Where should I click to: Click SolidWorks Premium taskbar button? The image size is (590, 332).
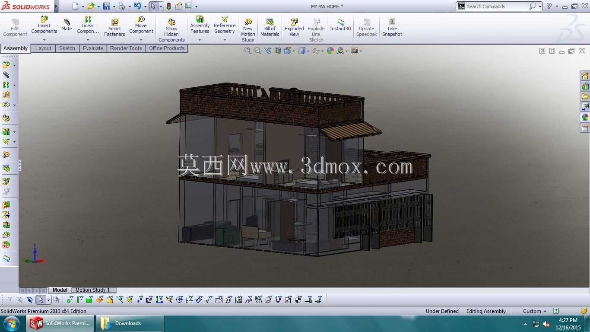[60, 323]
